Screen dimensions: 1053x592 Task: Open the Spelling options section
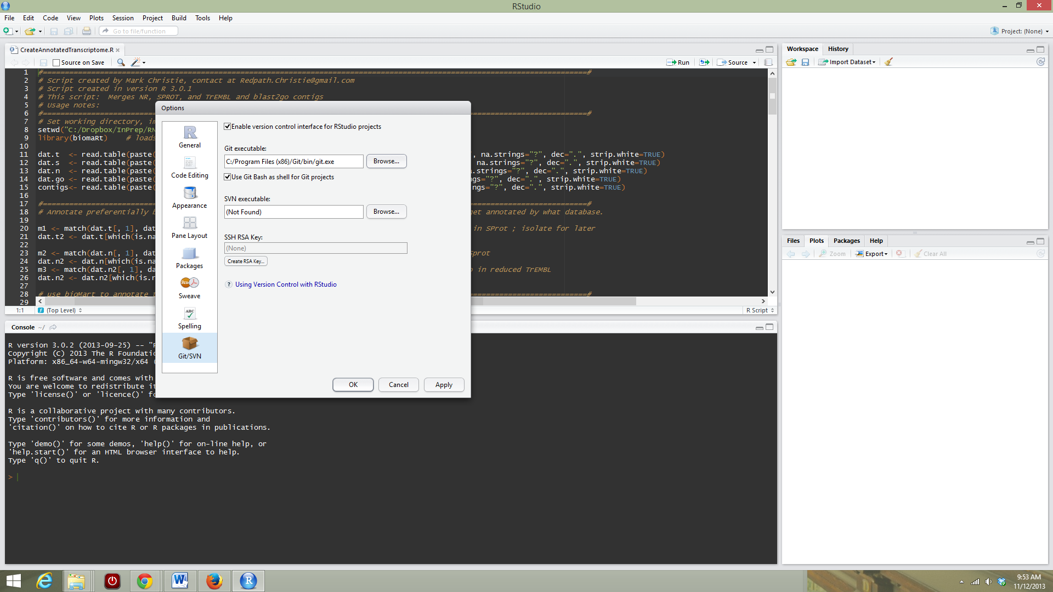pyautogui.click(x=190, y=318)
